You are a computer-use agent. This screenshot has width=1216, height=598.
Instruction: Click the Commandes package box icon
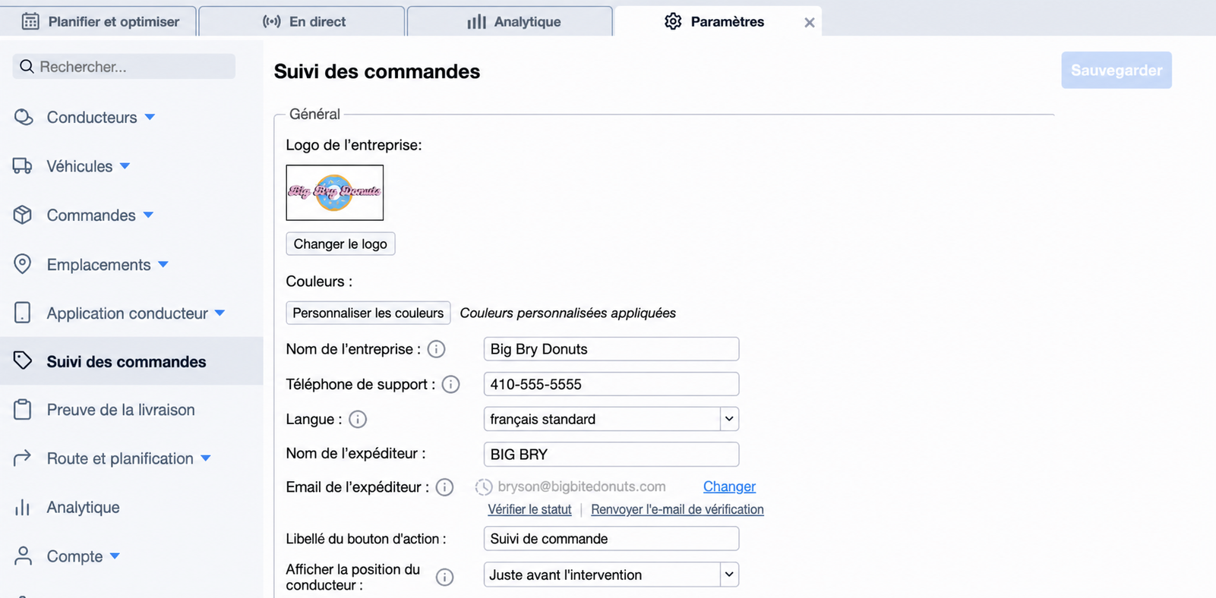(23, 215)
